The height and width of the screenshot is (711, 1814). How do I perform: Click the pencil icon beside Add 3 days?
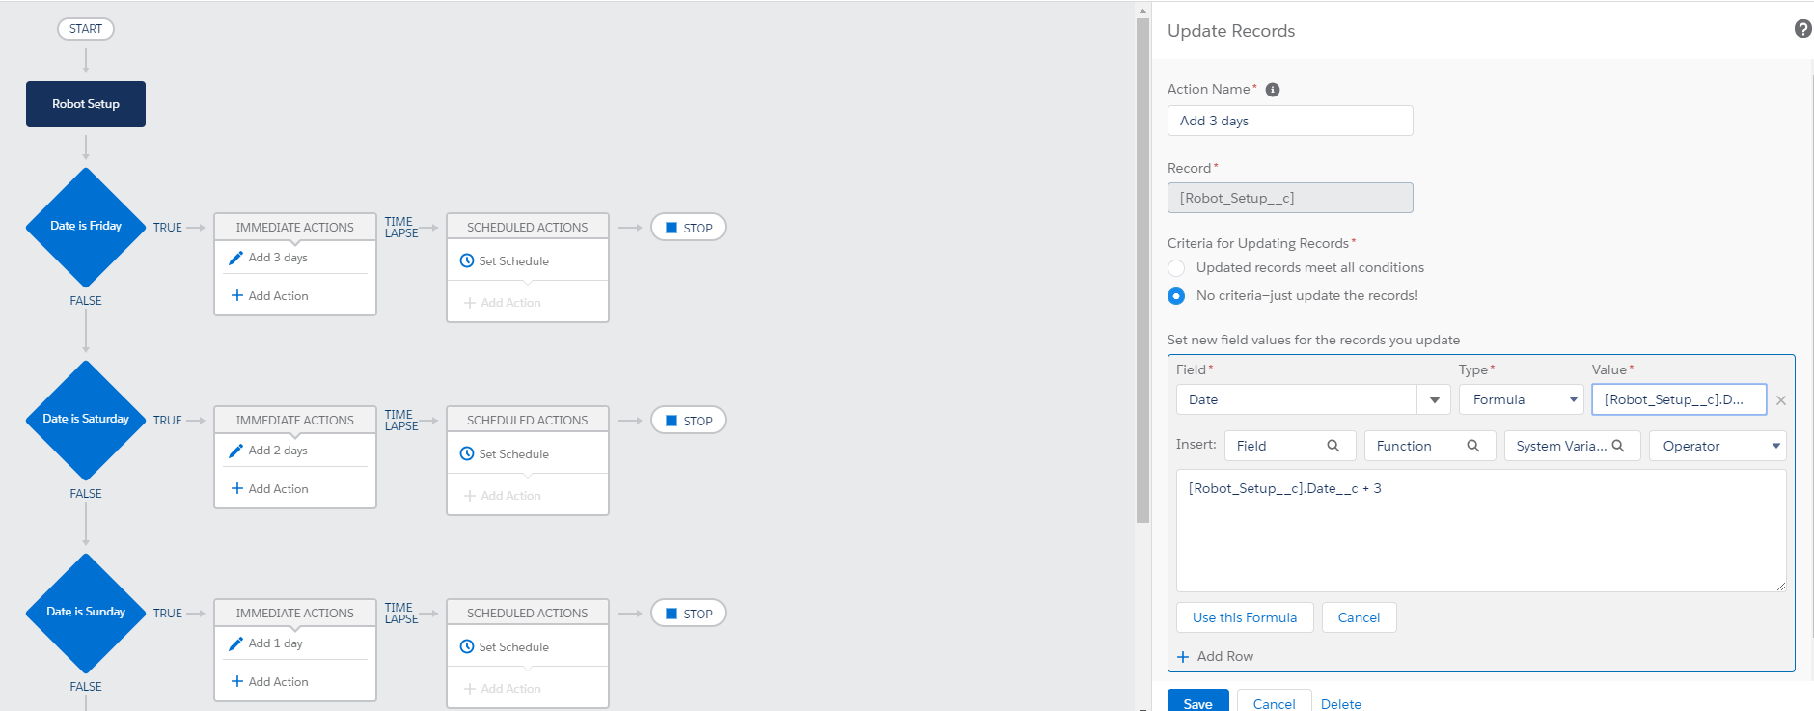tap(235, 258)
